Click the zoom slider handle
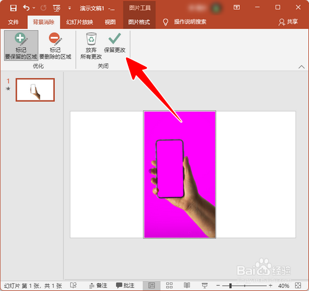 coord(231,285)
